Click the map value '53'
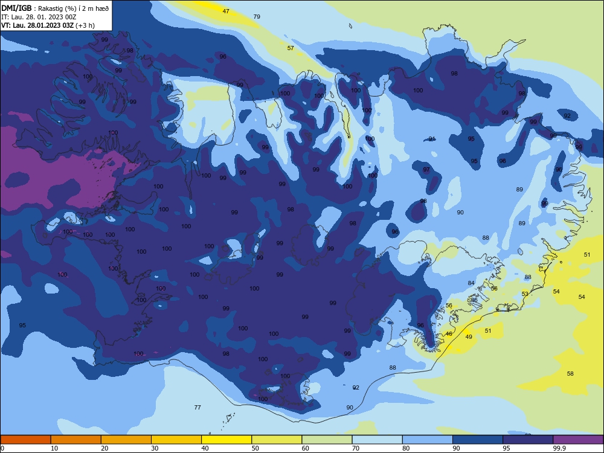The width and height of the screenshot is (604, 453). click(x=525, y=294)
